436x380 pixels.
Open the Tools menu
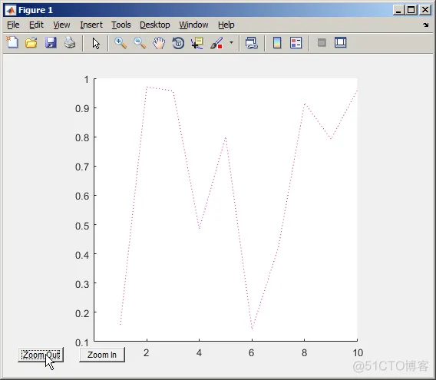(x=121, y=25)
